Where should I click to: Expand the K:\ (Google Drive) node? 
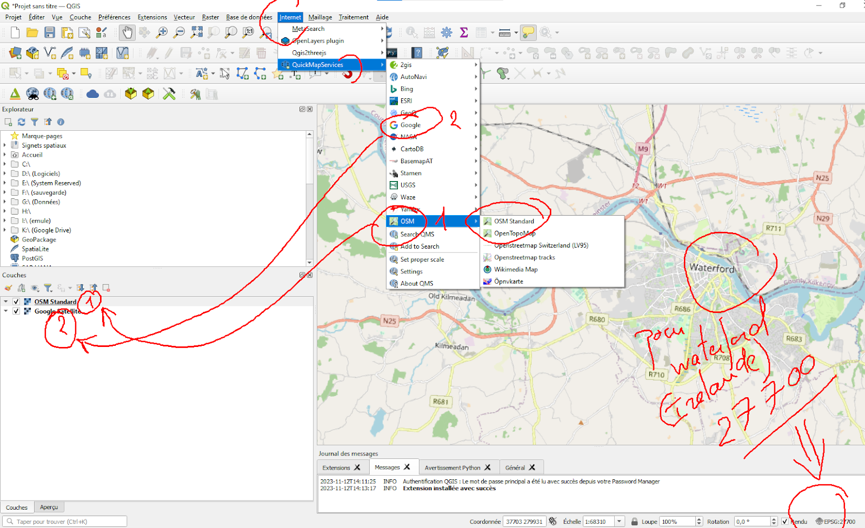pos(5,230)
